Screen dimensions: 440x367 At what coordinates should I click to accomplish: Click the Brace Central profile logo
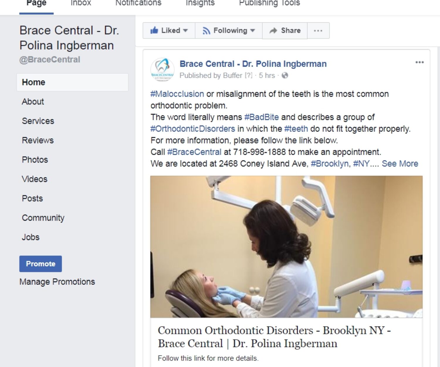tap(163, 70)
